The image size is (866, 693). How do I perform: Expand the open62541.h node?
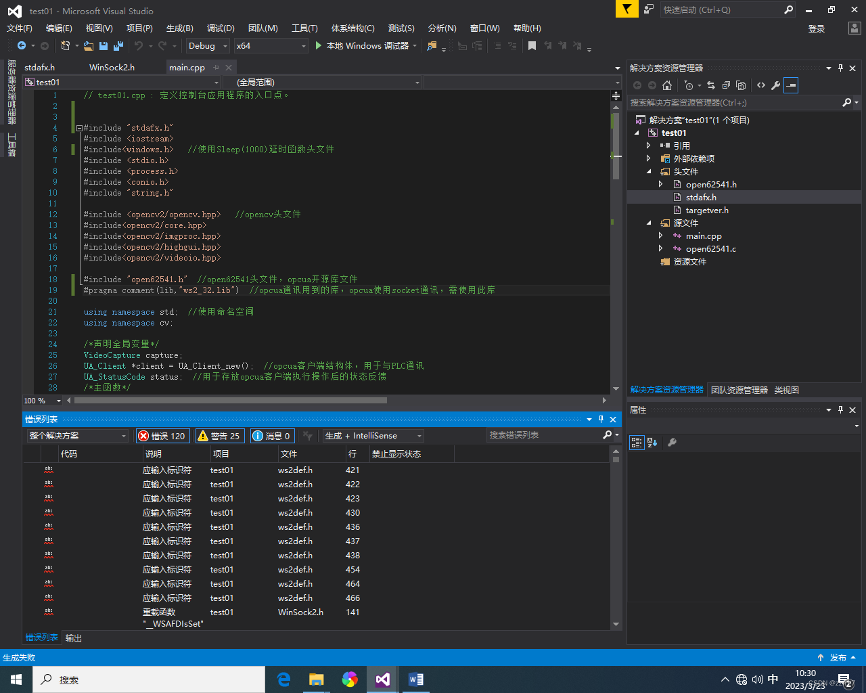pos(660,184)
